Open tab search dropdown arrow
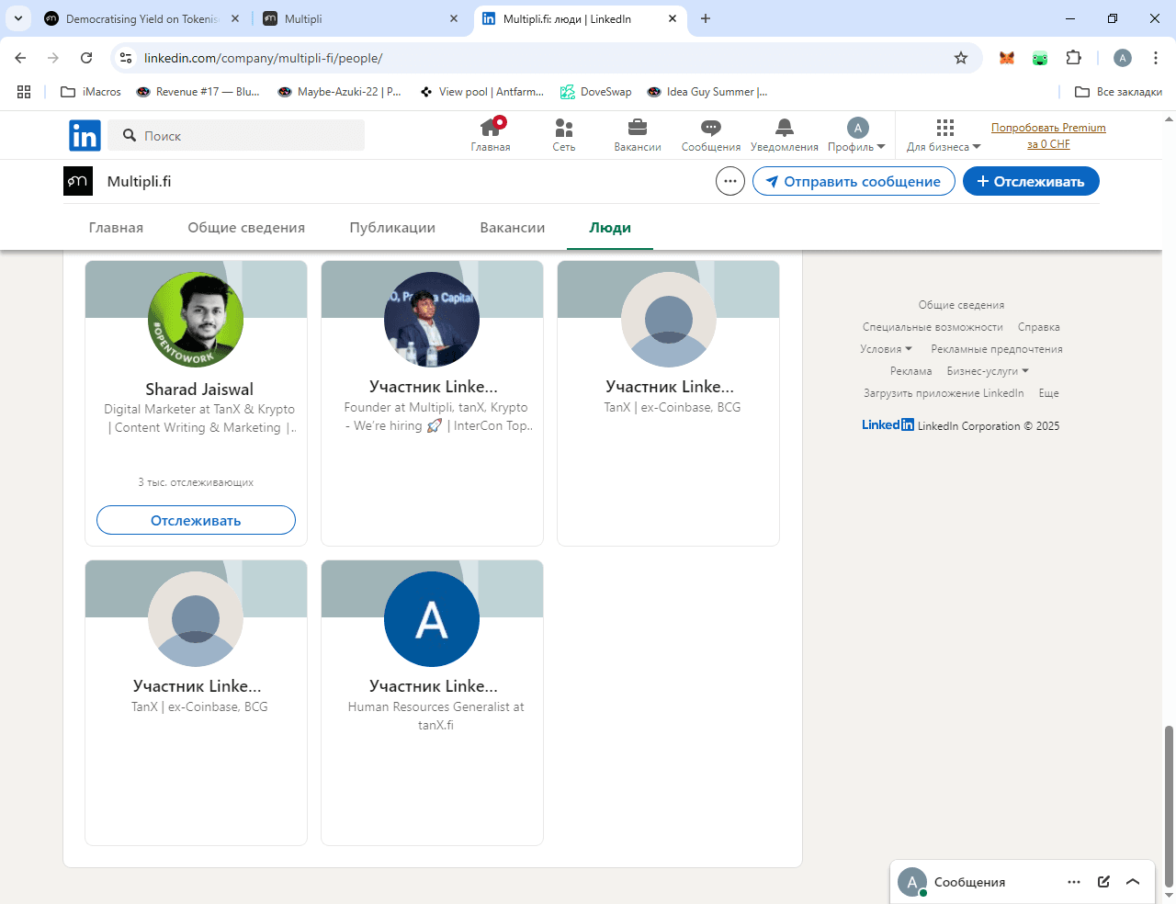 [17, 18]
